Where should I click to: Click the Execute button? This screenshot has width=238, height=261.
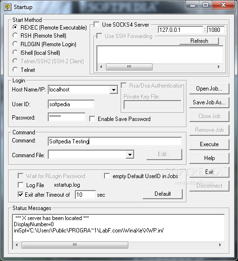coord(209,144)
